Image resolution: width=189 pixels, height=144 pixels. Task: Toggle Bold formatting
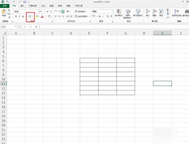tap(16, 16)
